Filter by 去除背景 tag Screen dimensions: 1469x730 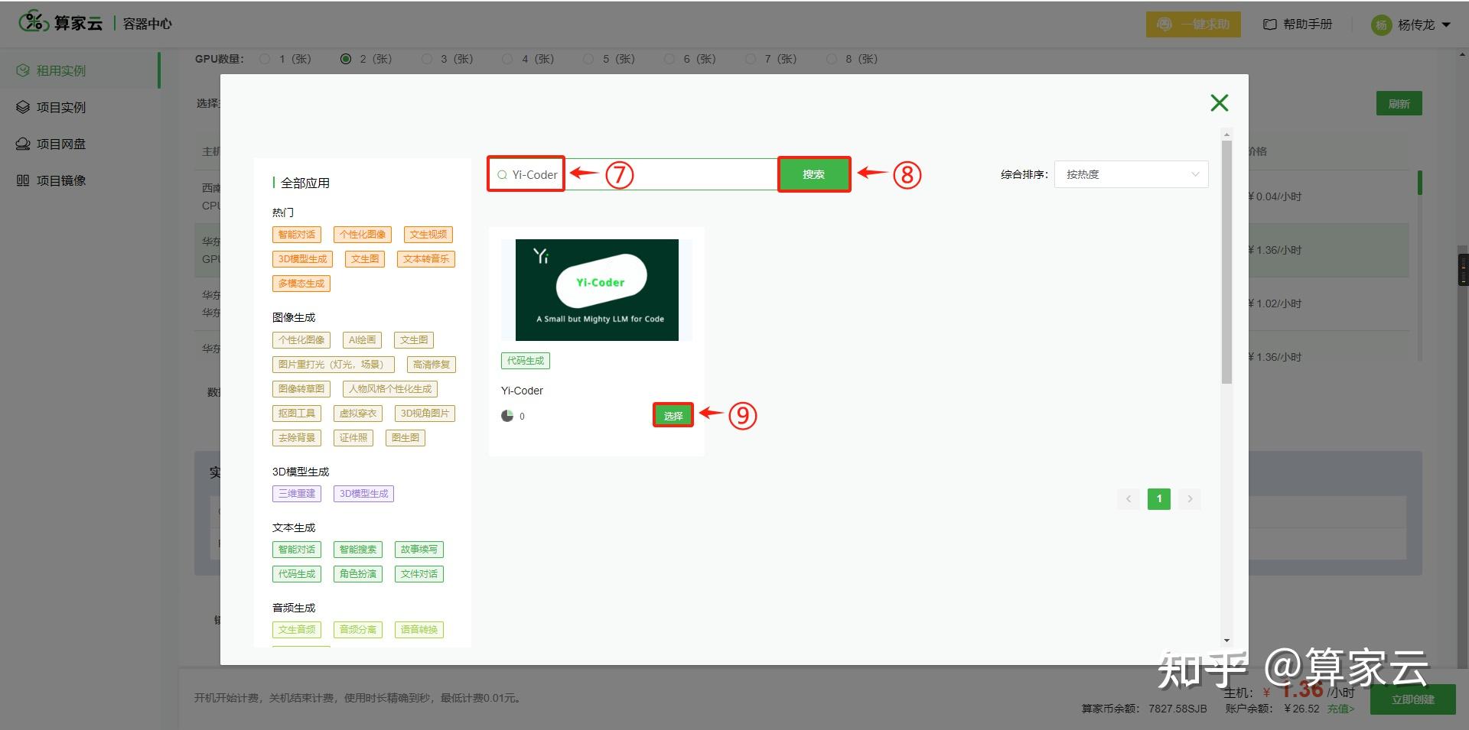297,438
